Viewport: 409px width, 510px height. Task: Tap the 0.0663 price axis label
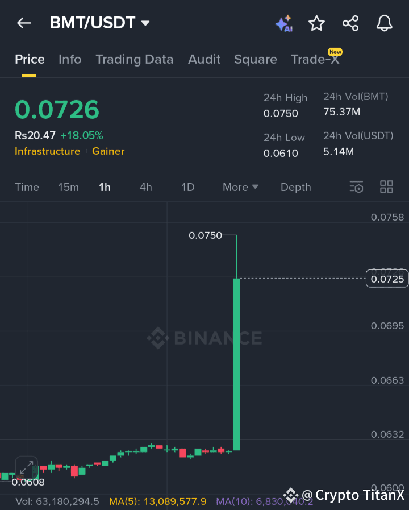387,380
